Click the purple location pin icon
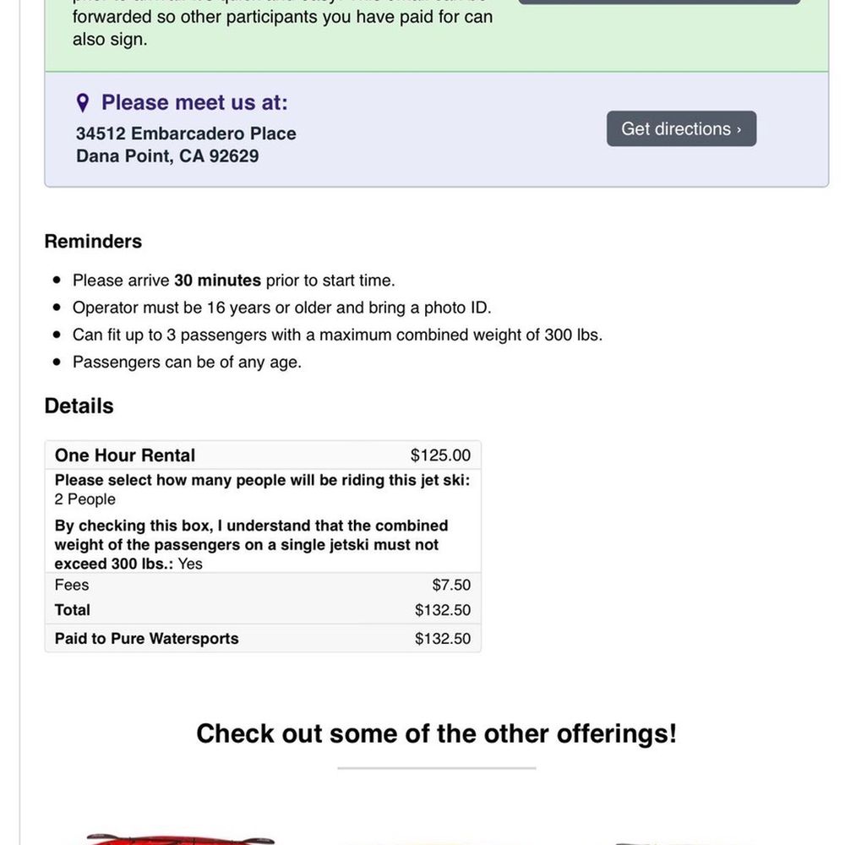 pyautogui.click(x=83, y=102)
